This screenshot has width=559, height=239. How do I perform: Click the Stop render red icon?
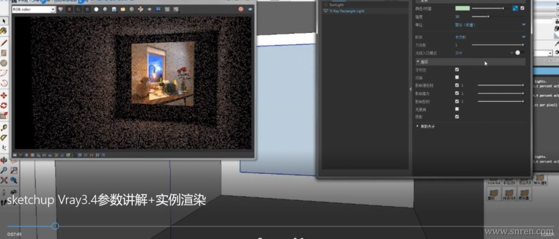pos(241,10)
